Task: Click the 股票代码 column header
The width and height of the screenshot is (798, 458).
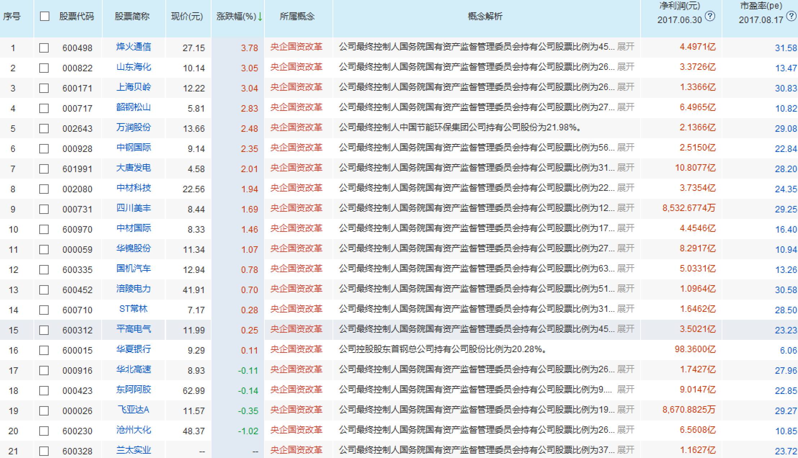Action: (76, 17)
